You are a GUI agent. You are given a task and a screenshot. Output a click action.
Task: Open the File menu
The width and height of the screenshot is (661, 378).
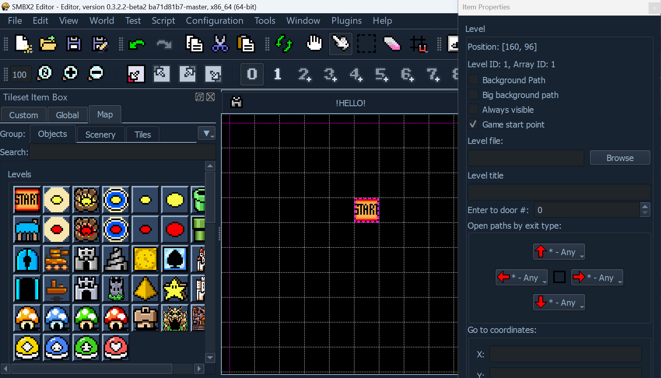click(15, 21)
